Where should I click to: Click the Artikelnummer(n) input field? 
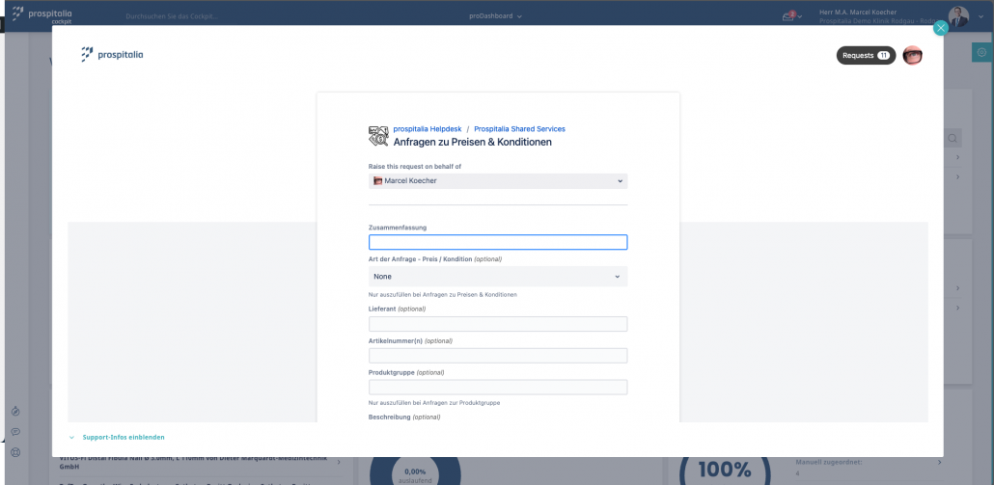pyautogui.click(x=498, y=356)
